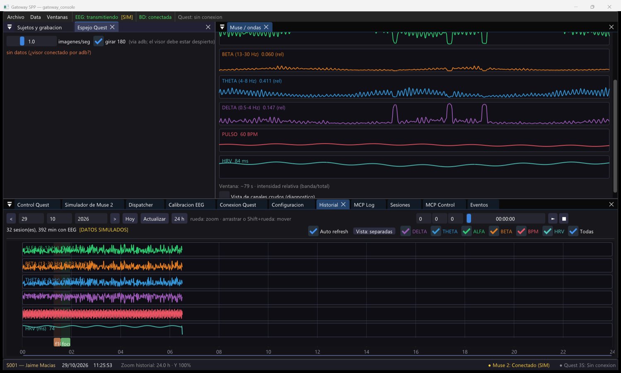Close the Historial tab
621x373 pixels.
(343, 205)
